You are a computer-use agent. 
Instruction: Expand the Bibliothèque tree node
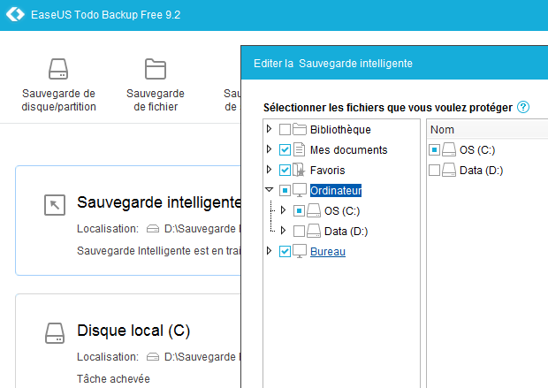tap(269, 129)
